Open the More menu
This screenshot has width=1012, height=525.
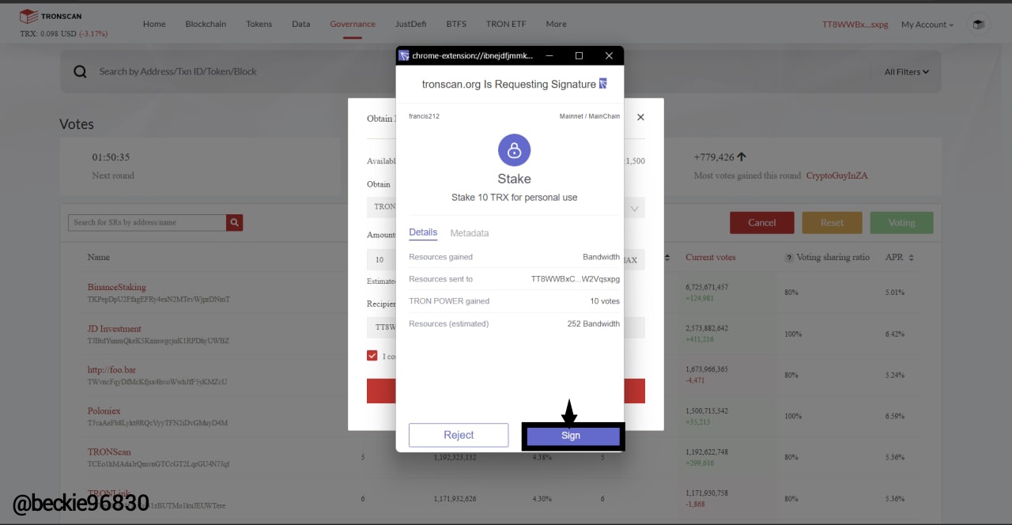(556, 24)
